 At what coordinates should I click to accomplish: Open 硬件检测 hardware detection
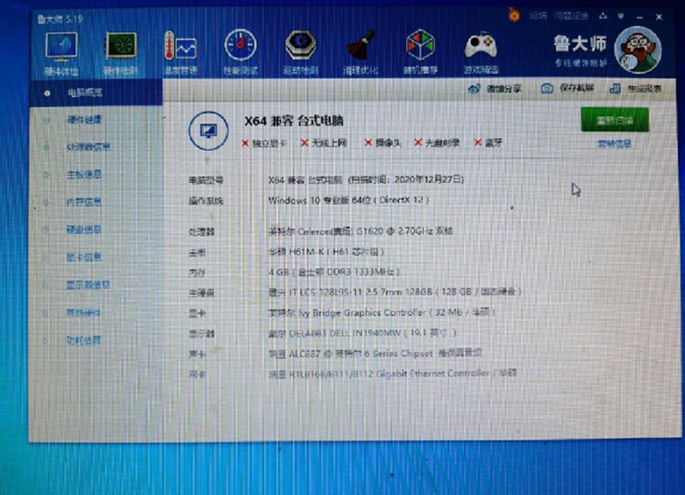(120, 54)
